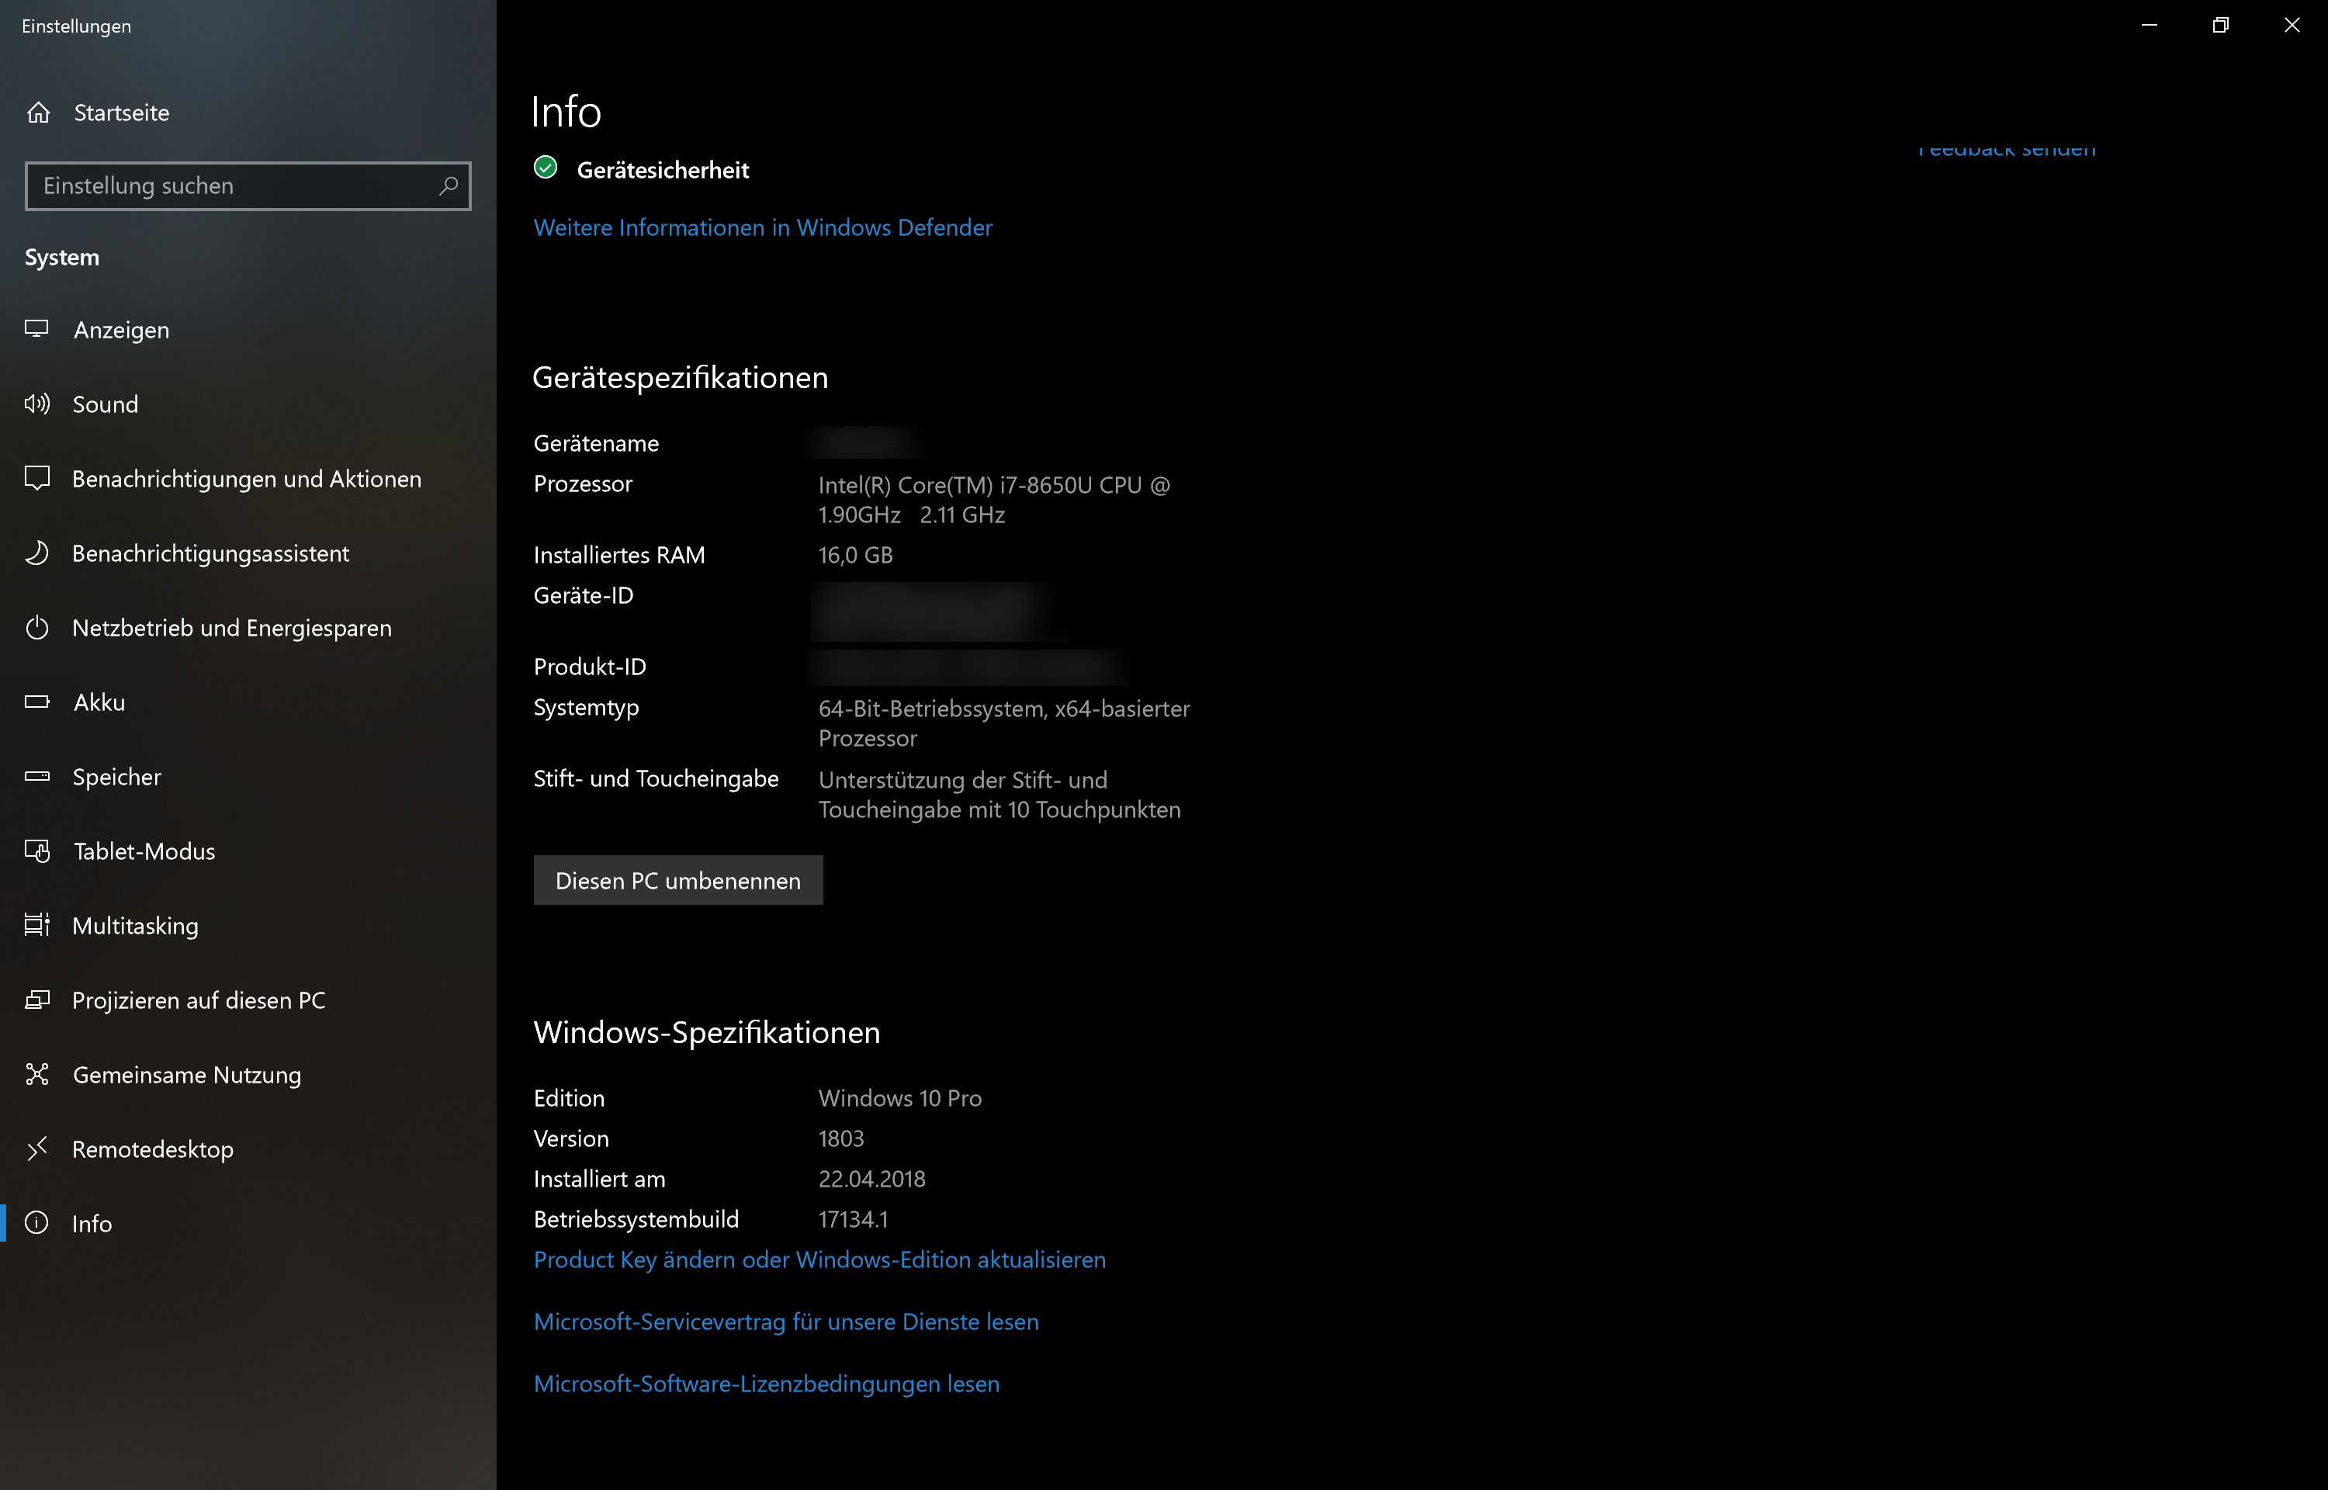This screenshot has height=1490, width=2328.
Task: Open Remotedesktop settings
Action: pos(248,1149)
